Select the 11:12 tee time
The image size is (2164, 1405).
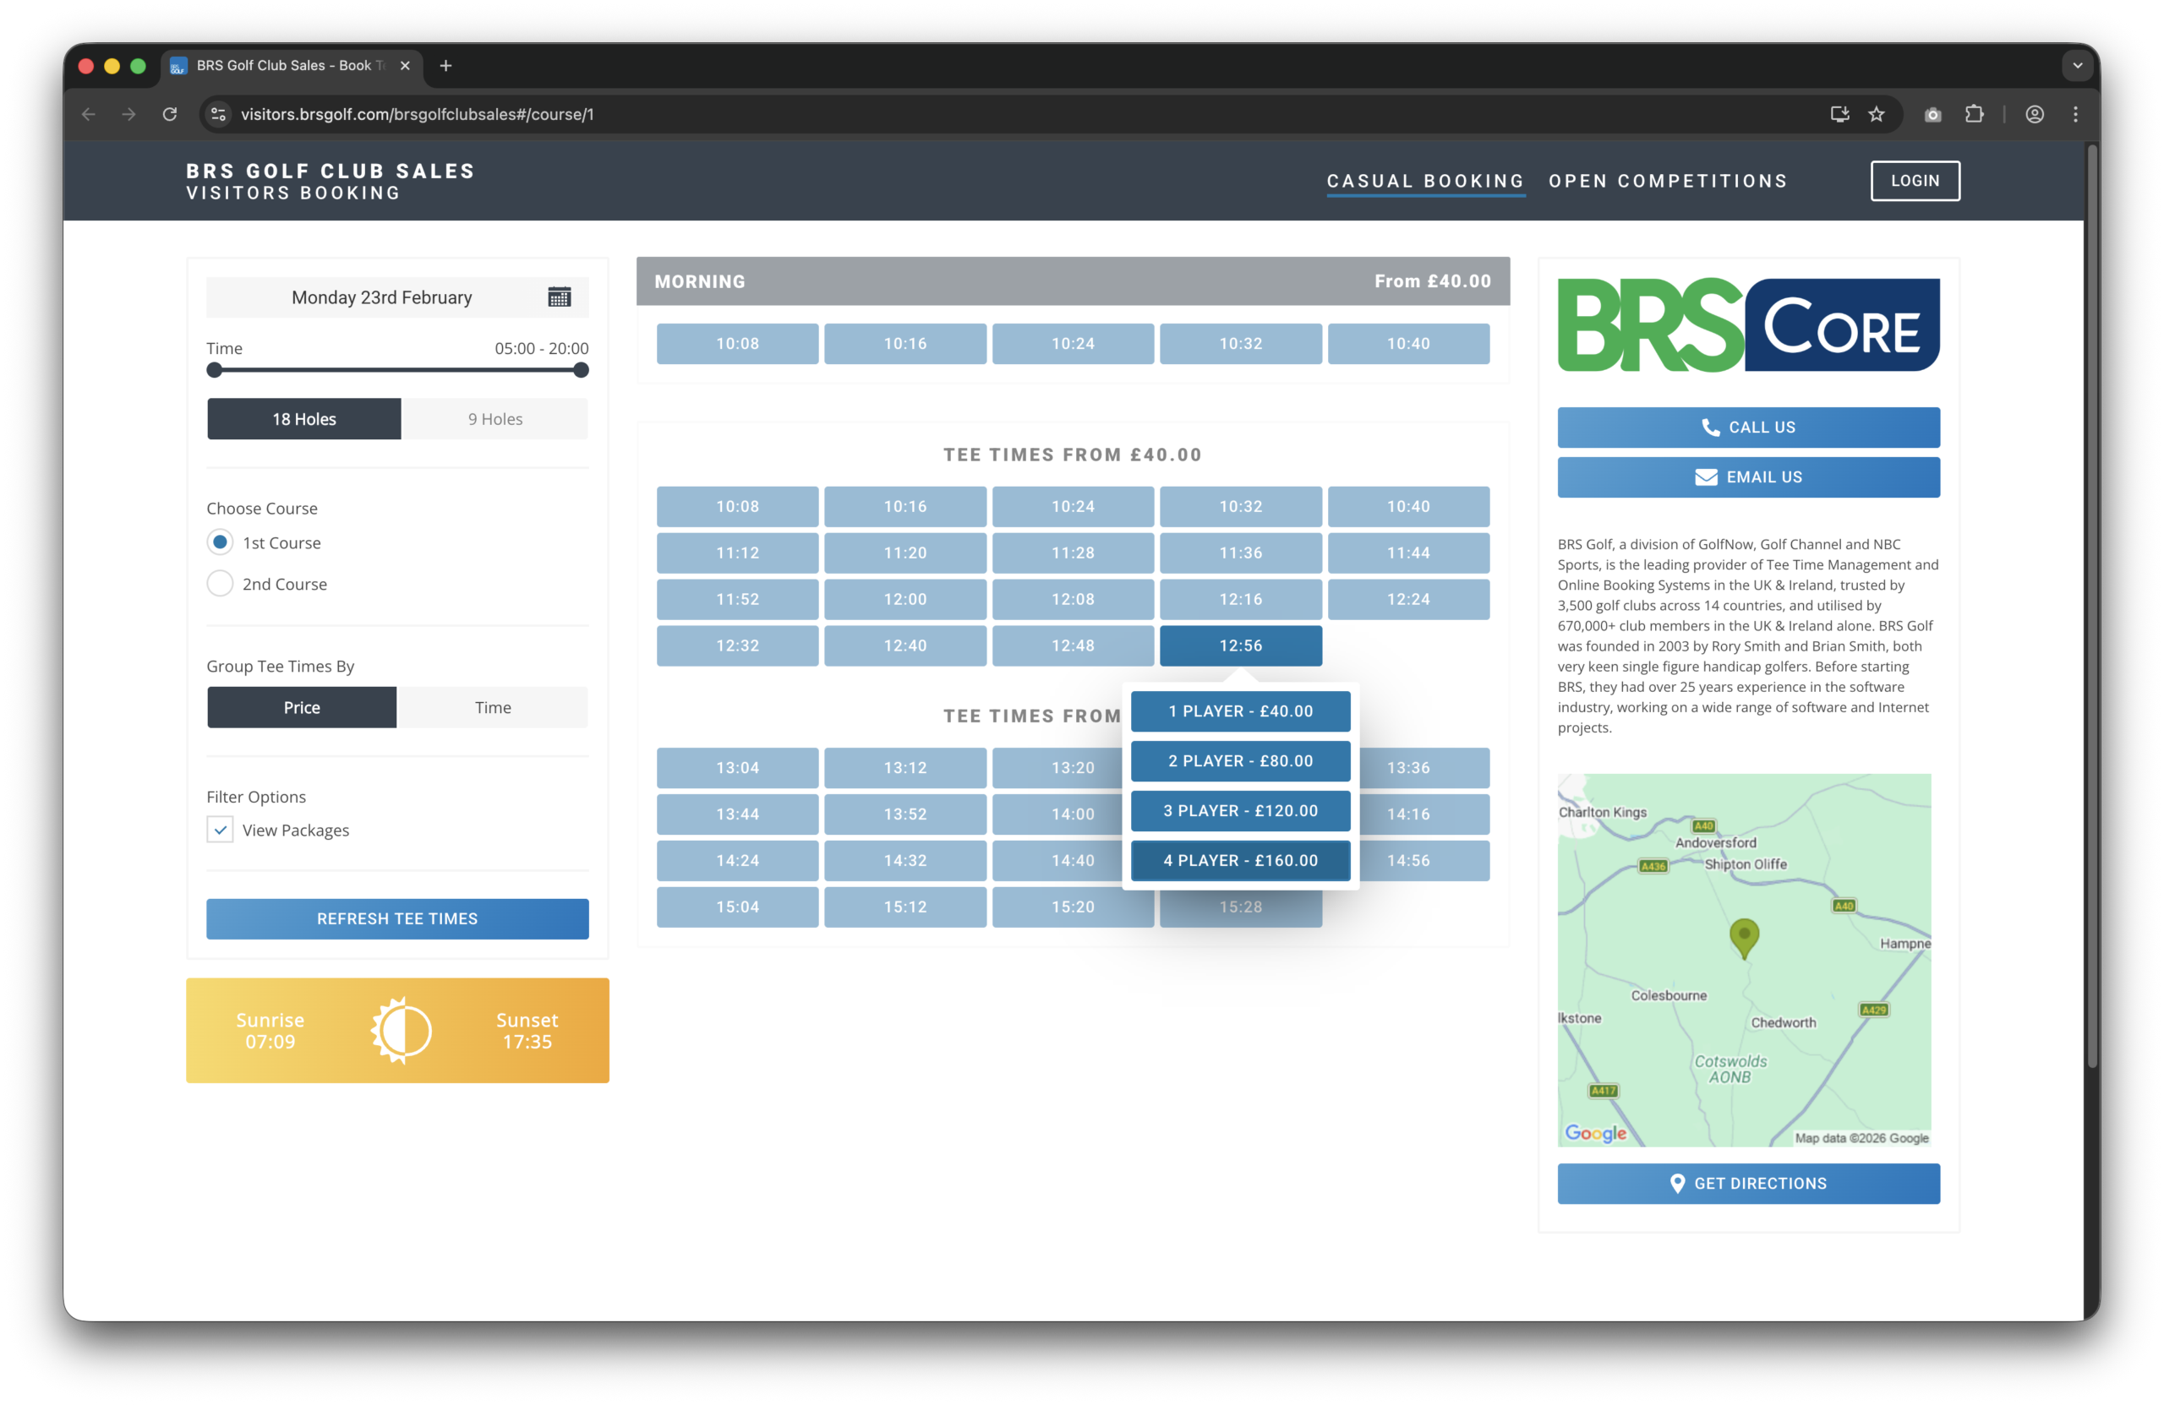pos(737,553)
